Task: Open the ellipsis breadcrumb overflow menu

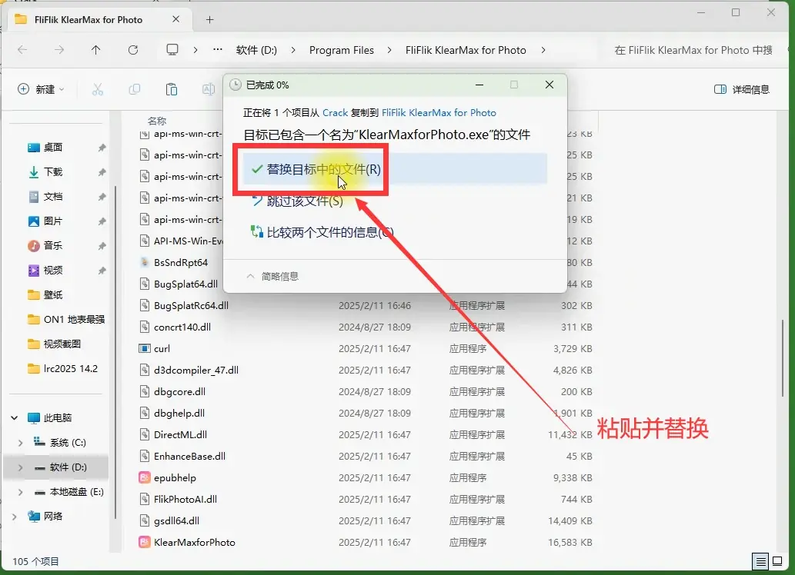Action: (218, 50)
